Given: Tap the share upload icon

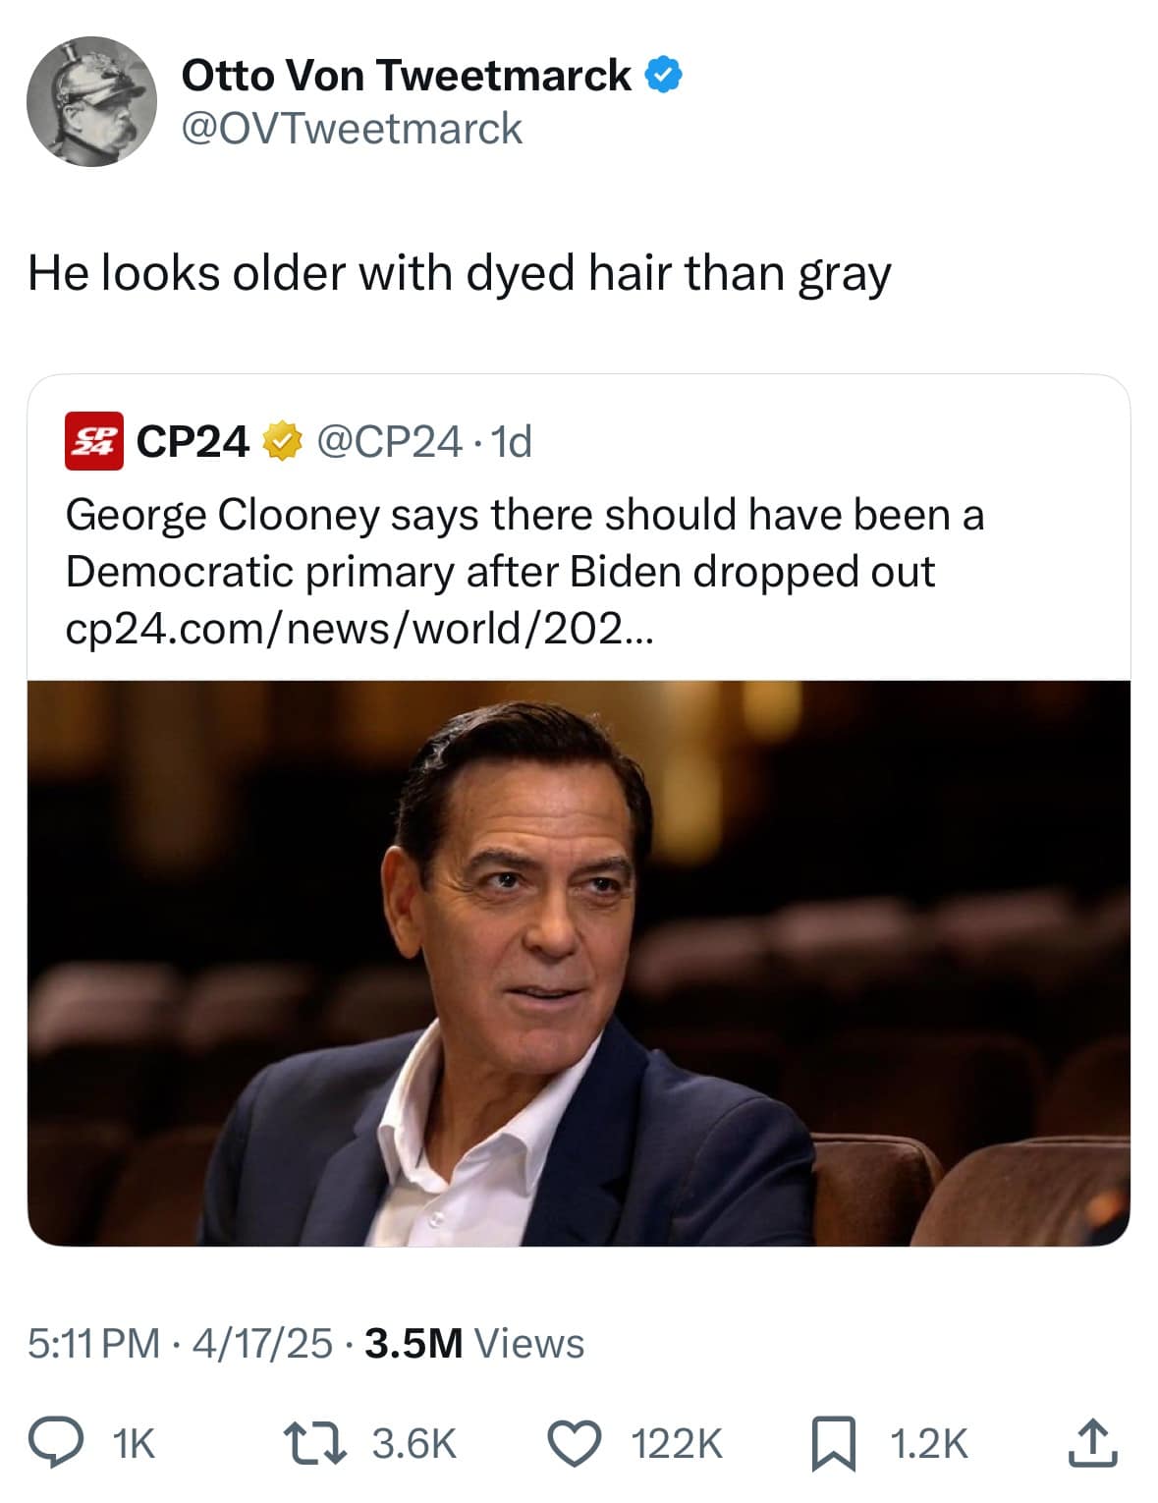Looking at the screenshot, I should coord(1091,1444).
